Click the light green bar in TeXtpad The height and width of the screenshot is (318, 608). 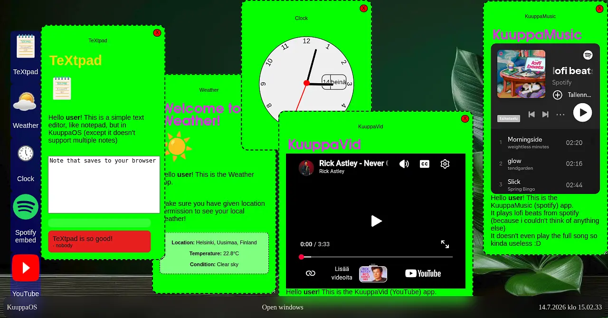coord(99,223)
